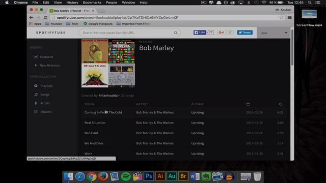326x183 pixels.
Task: Open the Featured section in sidebar
Action: [46, 57]
